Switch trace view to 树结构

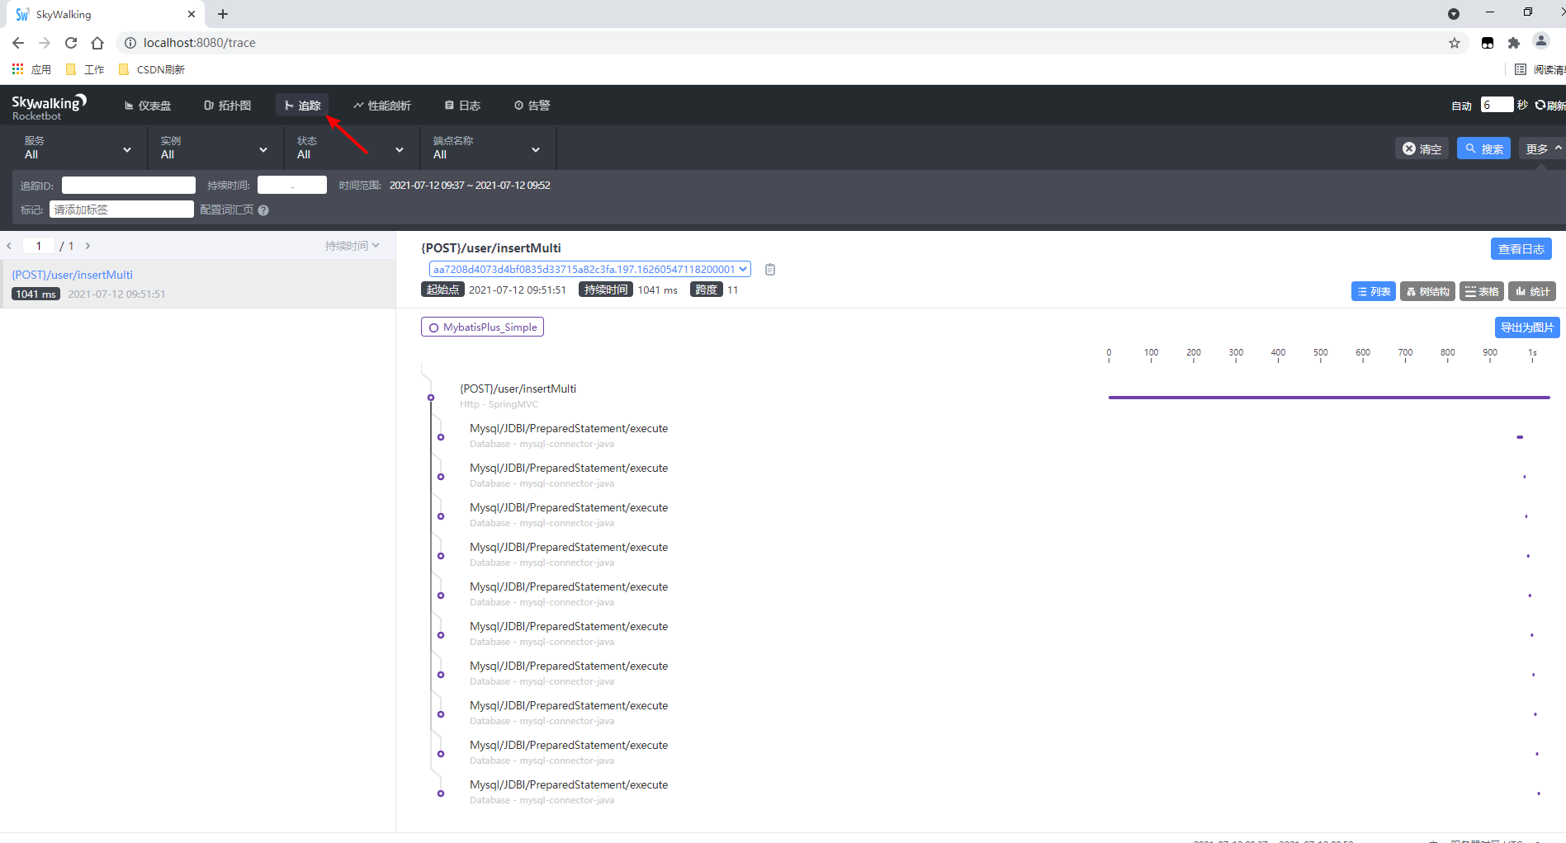(1427, 291)
